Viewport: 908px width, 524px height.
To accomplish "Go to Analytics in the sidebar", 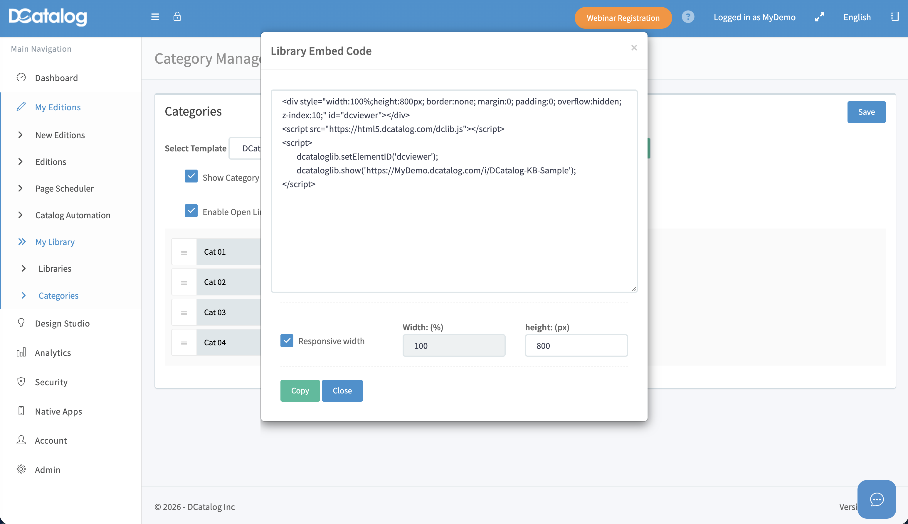I will [x=53, y=353].
